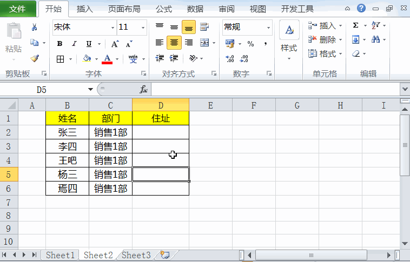Open borders dropdown arrow

tap(71, 59)
